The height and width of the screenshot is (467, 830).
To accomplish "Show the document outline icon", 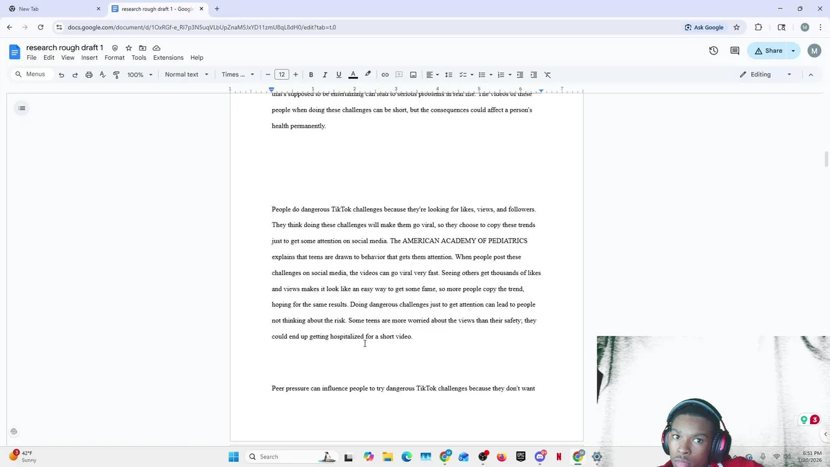I will click(22, 108).
